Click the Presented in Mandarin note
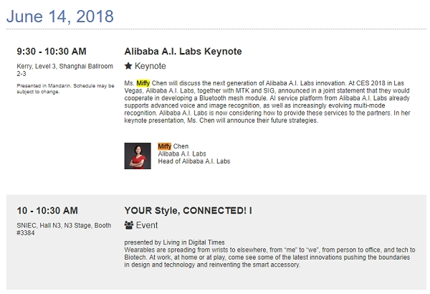 [65, 89]
